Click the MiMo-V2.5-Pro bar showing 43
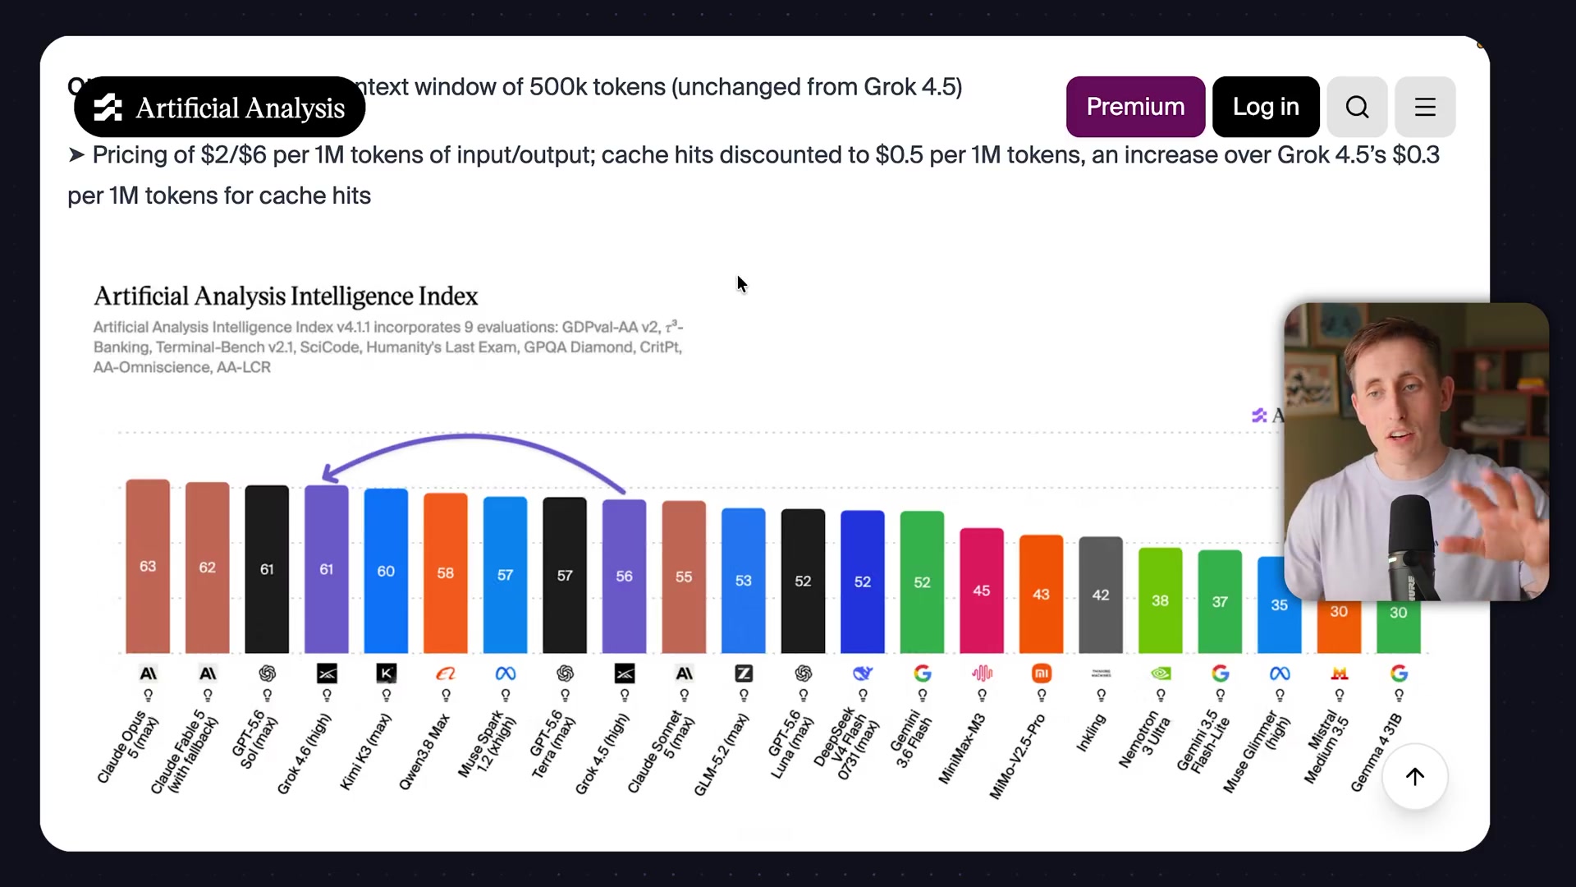This screenshot has height=887, width=1576. coord(1042,595)
